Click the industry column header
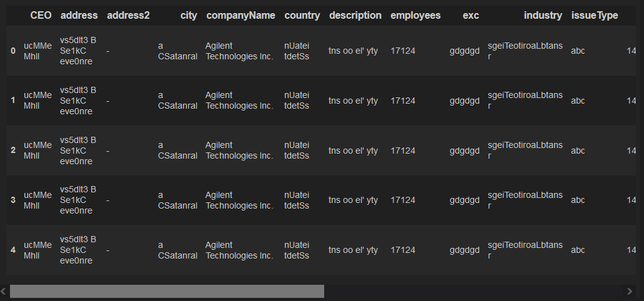644x301 pixels. 543,16
